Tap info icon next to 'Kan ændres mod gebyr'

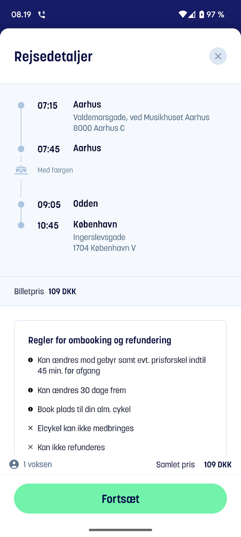point(30,360)
